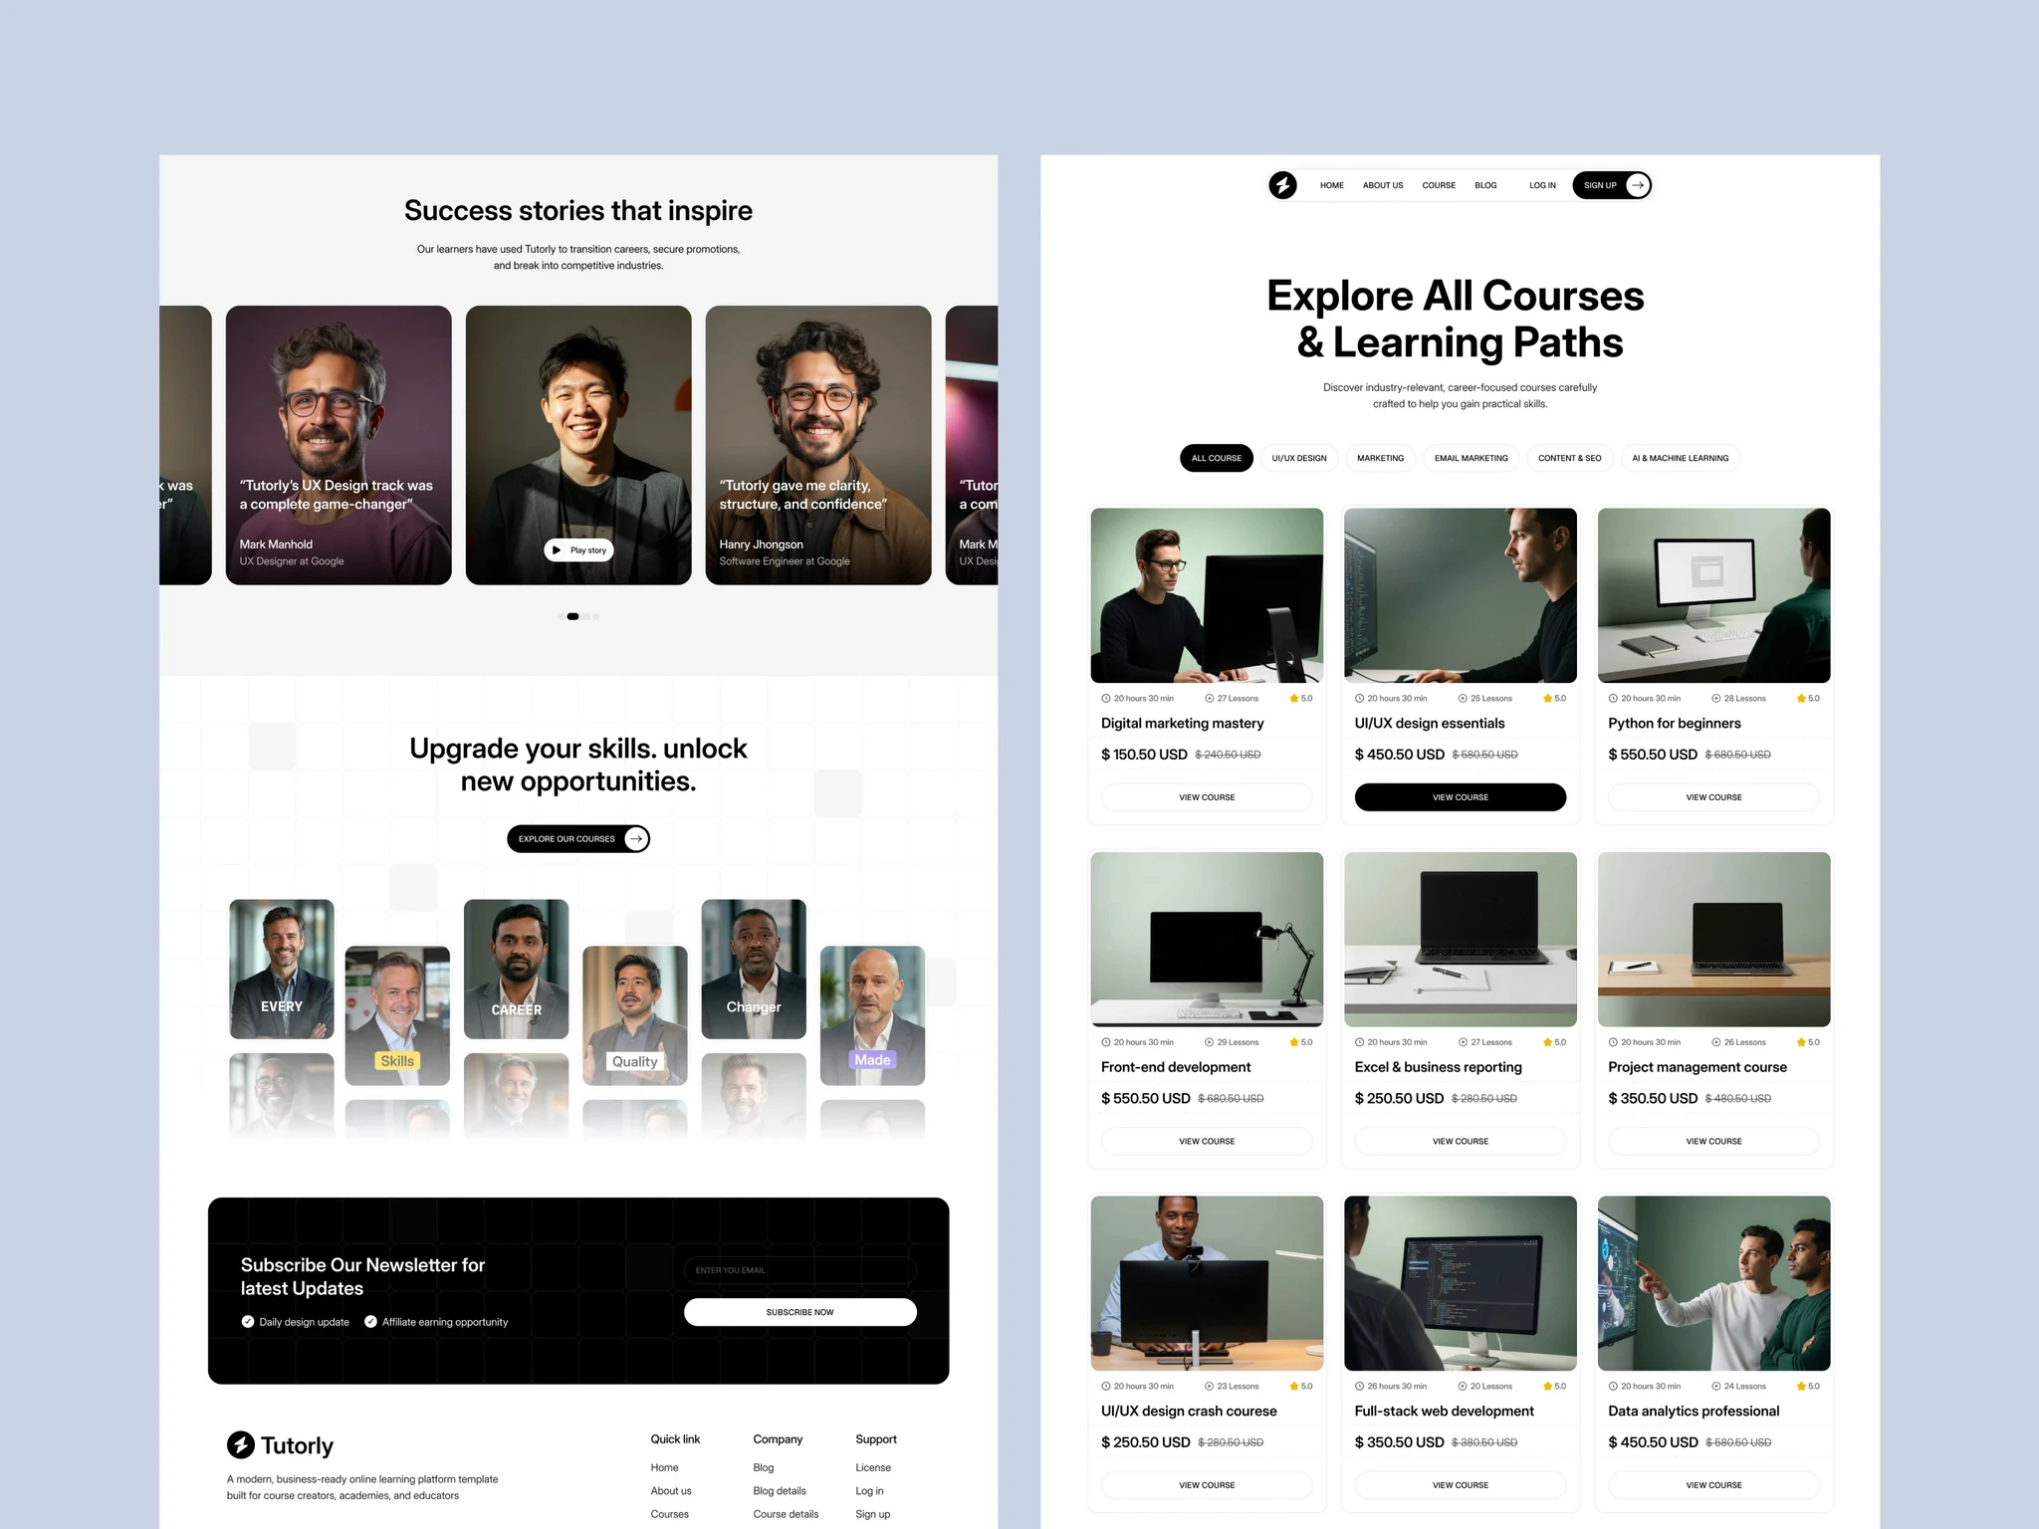This screenshot has height=1529, width=2039.
Task: Toggle the Daily design update checkmark
Action: pos(247,1321)
